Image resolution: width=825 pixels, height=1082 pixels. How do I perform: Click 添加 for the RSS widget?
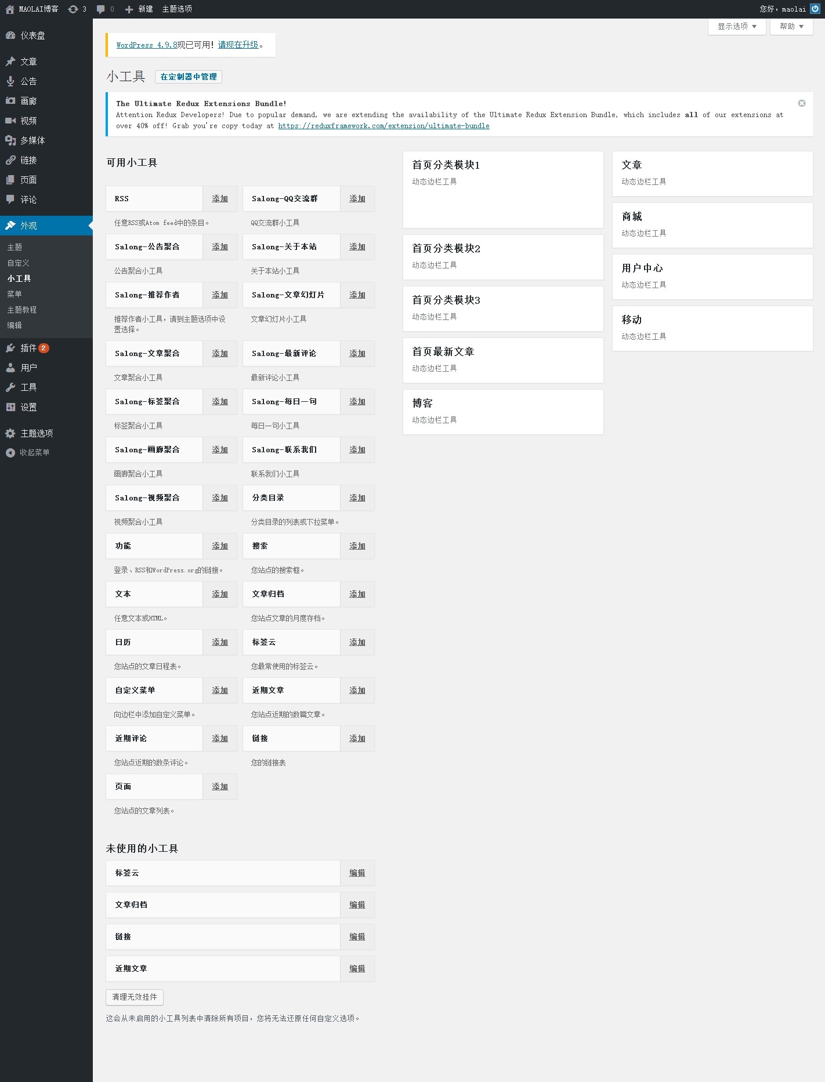pos(220,199)
